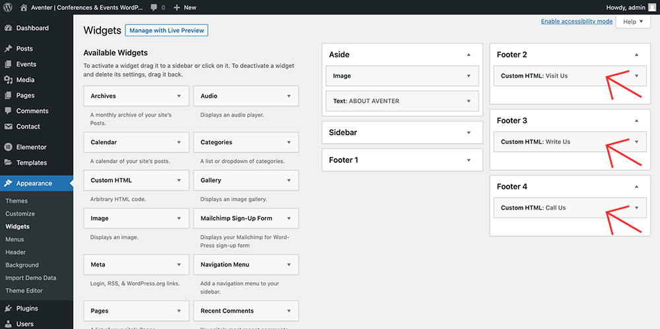Collapse the Footer 3 widget area

[x=636, y=121]
